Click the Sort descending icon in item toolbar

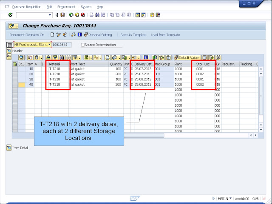[55, 57]
